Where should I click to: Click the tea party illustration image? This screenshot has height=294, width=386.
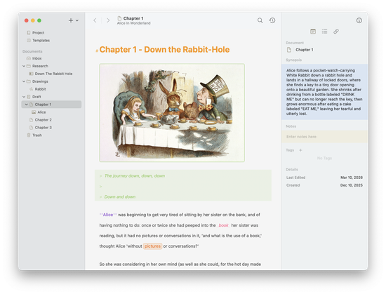172,113
